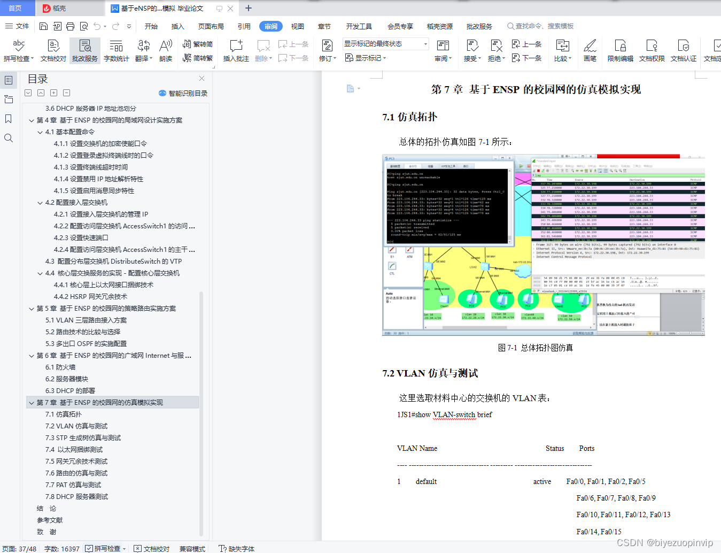This screenshot has height=553, width=721.
Task: Switch to the 视图 ribbon tab
Action: coord(297,26)
